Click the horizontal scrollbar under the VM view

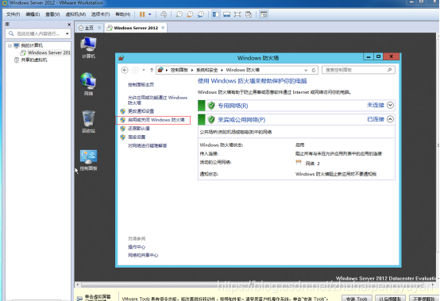click(255, 285)
